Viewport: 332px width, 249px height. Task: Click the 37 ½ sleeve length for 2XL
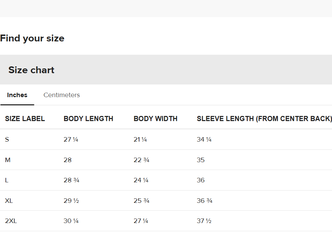tap(204, 221)
